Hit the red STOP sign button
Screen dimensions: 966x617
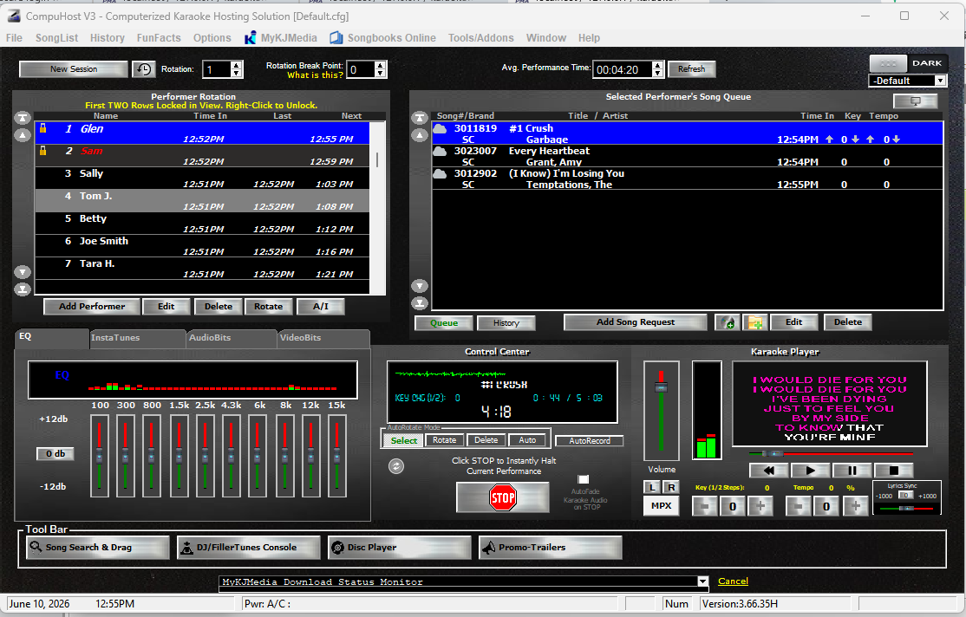(x=503, y=497)
